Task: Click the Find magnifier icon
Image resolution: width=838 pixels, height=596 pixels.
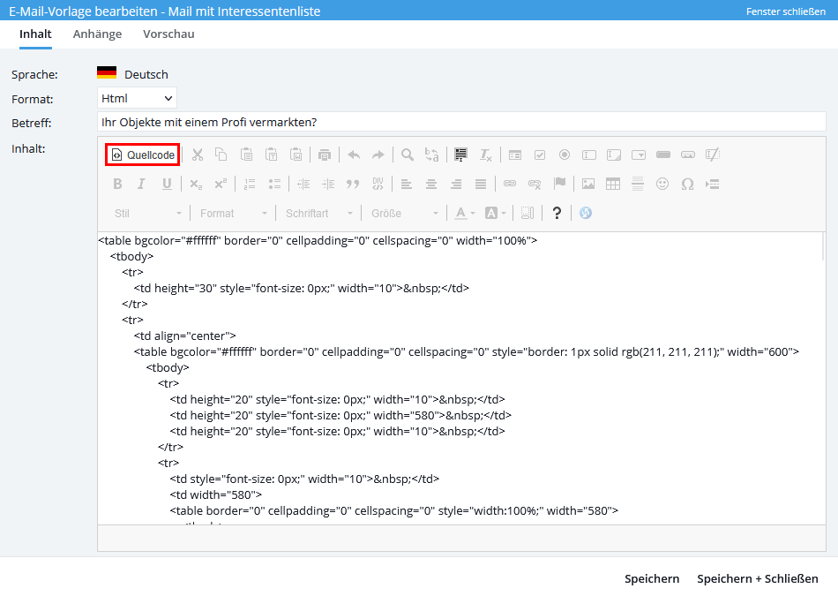Action: pos(408,155)
